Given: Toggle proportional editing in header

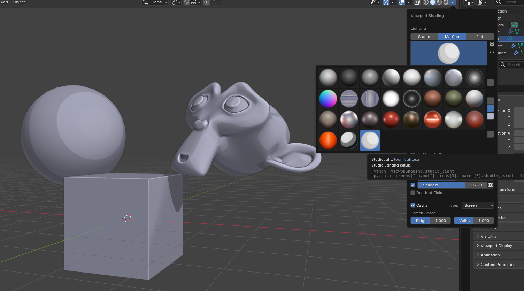Looking at the screenshot, I should [207, 2].
